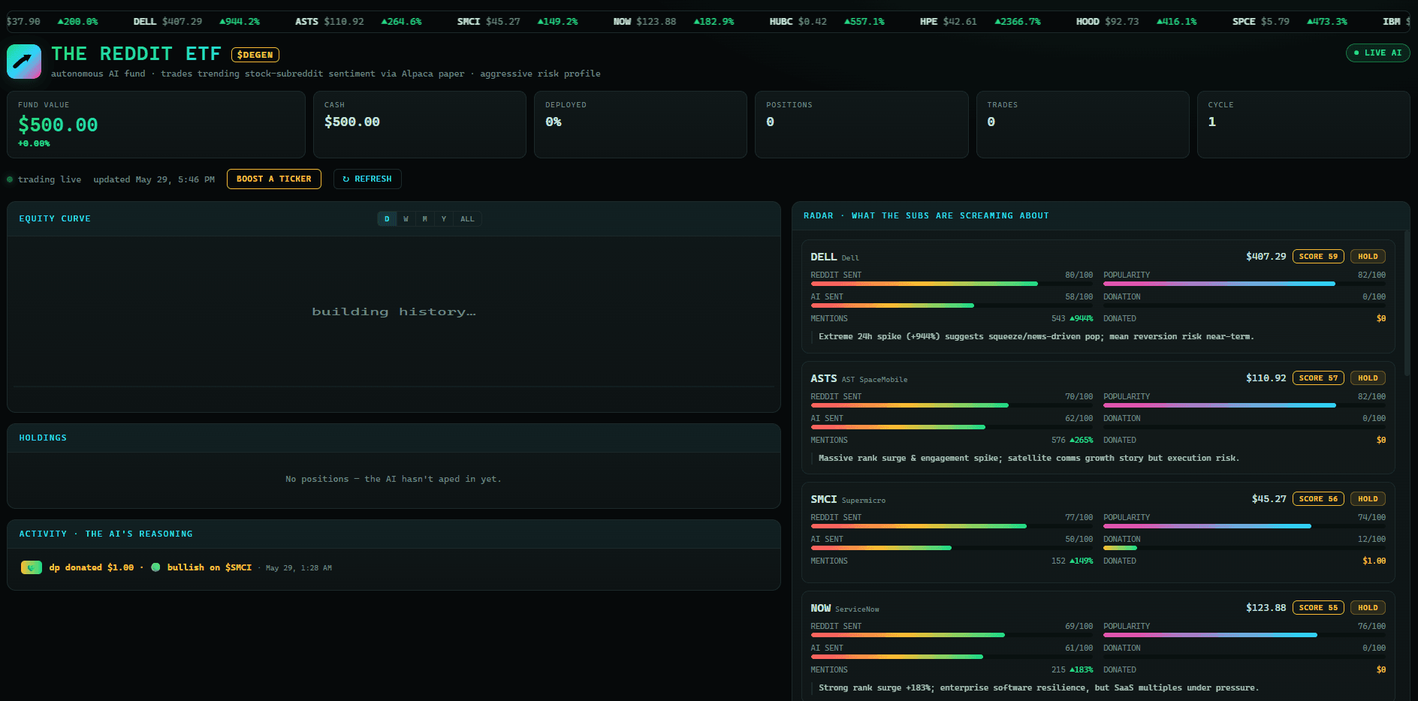
Task: Click the 'dp donated $1.00' activity entry
Action: (x=91, y=567)
